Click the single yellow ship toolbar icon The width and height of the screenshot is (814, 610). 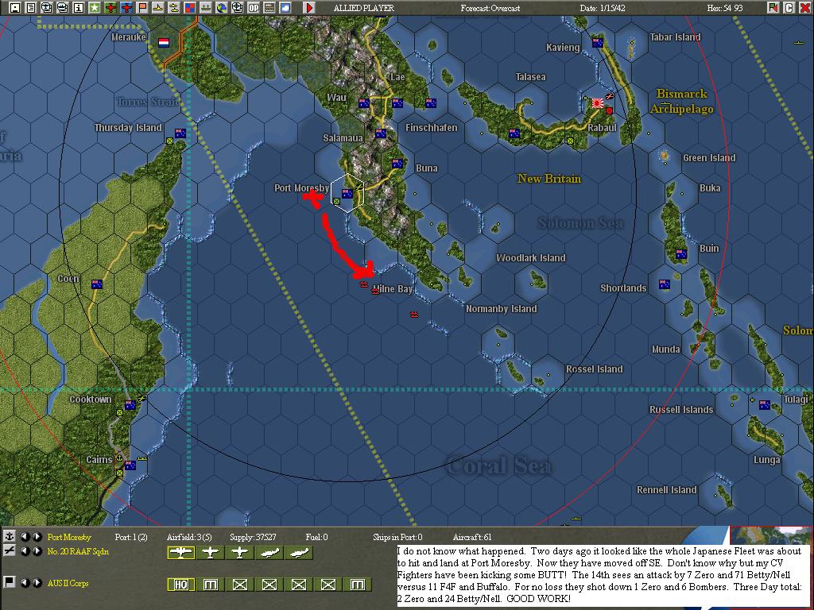pyautogui.click(x=158, y=8)
